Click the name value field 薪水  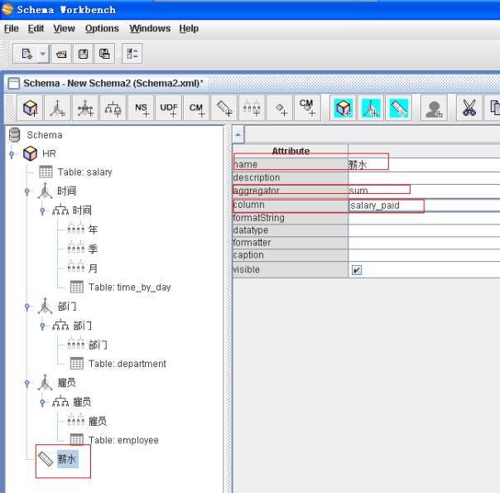coord(424,164)
